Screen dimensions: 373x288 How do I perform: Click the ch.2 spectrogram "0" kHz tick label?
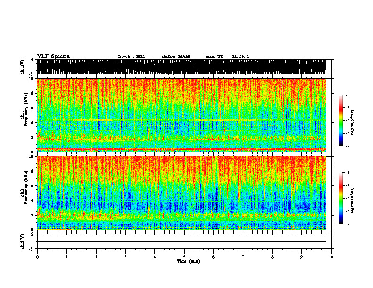pyautogui.click(x=32, y=230)
